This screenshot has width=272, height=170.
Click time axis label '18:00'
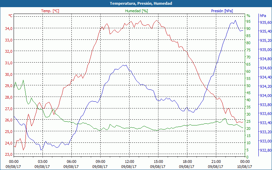[x=187, y=162]
